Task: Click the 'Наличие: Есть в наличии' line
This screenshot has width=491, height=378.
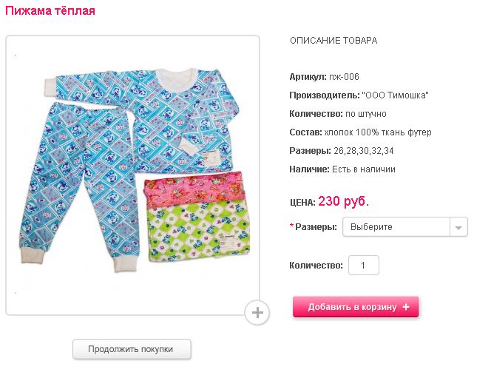Action: click(x=342, y=169)
